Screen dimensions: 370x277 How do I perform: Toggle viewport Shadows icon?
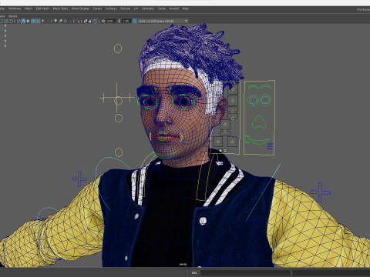point(48,21)
